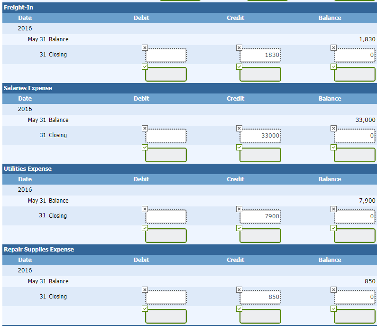The width and height of the screenshot is (377, 326).
Task: Click the X mark icon on Salaries Expense credit field
Action: coord(239,128)
